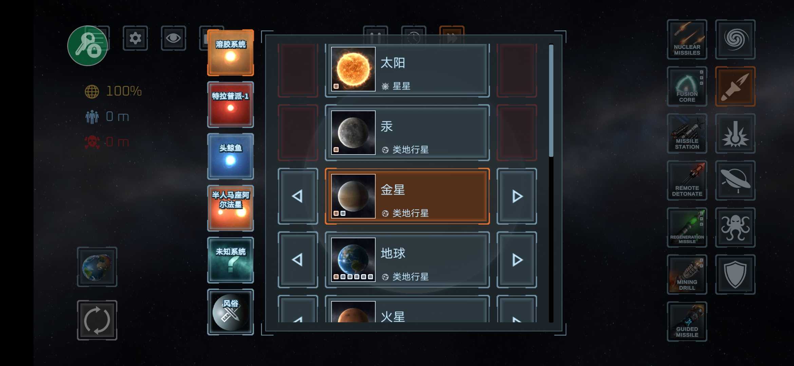This screenshot has width=794, height=366.
Task: Select the Guided Missile weapon
Action: 687,322
